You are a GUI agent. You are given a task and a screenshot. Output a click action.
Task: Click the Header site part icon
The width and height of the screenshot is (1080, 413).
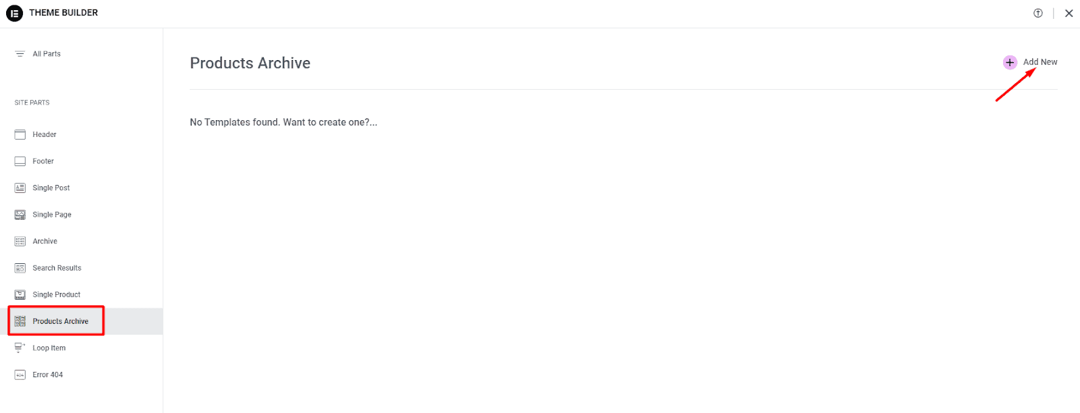click(x=20, y=134)
